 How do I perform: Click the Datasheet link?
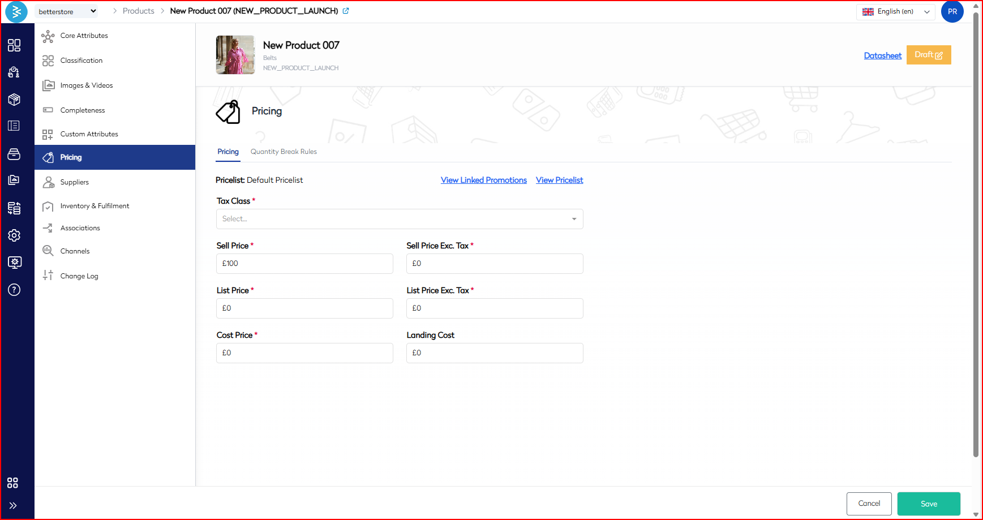[882, 55]
